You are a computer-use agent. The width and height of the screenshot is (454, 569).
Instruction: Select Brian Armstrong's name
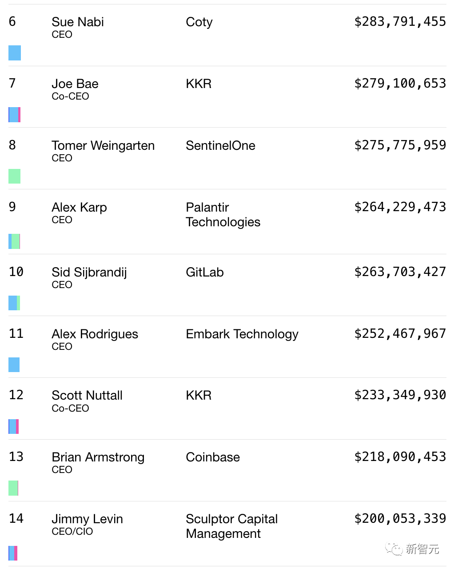[98, 457]
